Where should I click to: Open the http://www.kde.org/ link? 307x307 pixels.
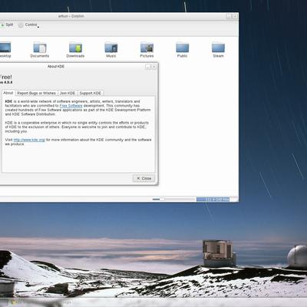point(29,140)
